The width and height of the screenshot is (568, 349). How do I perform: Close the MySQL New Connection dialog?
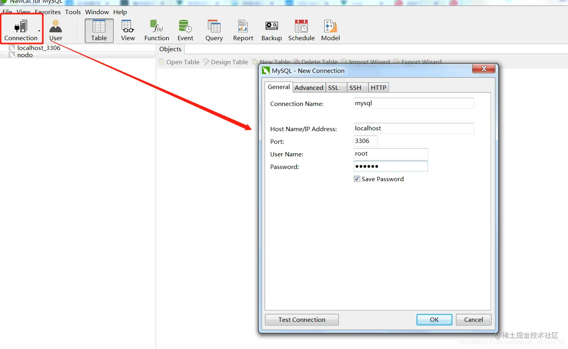click(484, 69)
